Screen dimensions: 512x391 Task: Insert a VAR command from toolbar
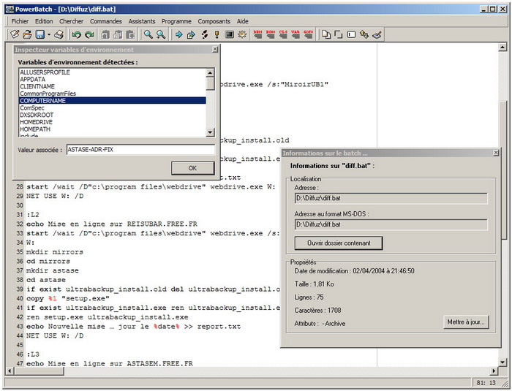tap(295, 34)
